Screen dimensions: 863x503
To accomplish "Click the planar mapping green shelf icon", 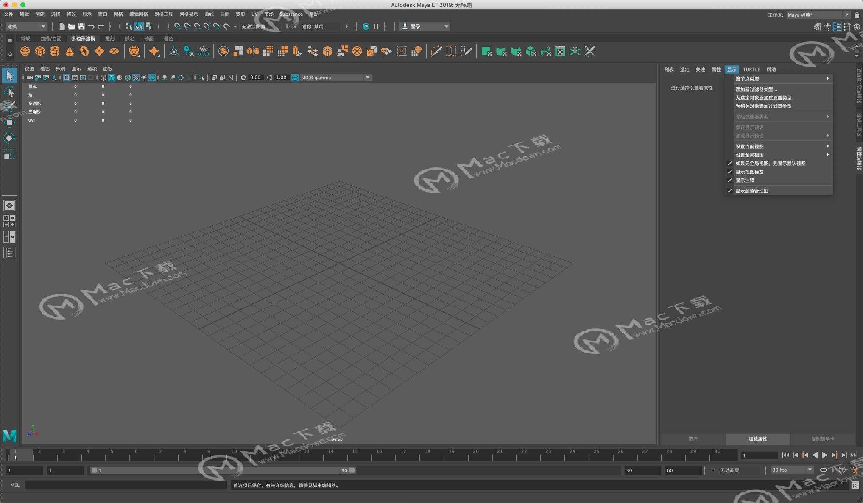I will tap(486, 51).
